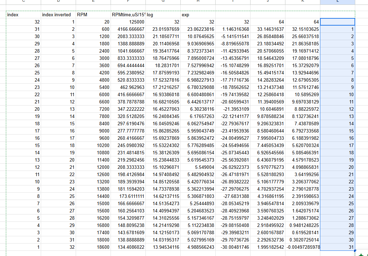This screenshot has height=256, width=368.
Task: Select the "exp" header cell
Action: click(x=198, y=15)
